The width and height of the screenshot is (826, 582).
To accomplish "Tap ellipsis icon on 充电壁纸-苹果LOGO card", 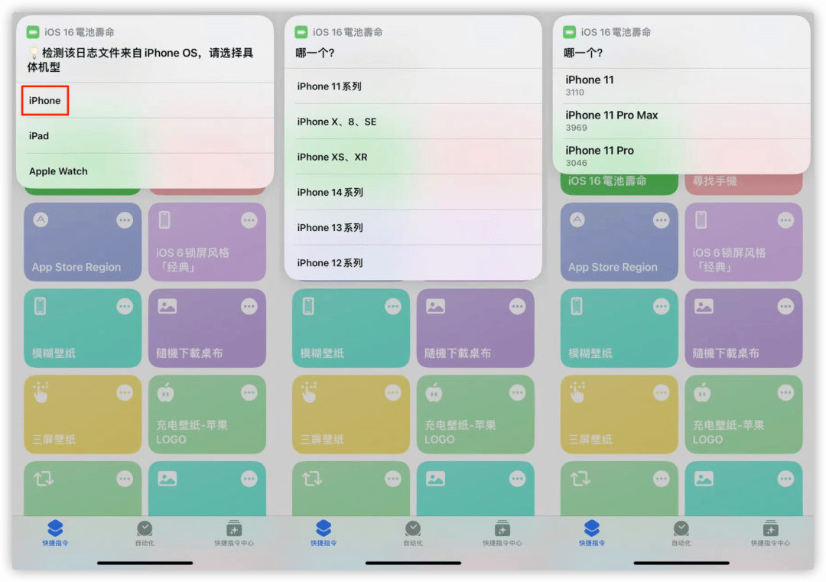I will pyautogui.click(x=249, y=392).
